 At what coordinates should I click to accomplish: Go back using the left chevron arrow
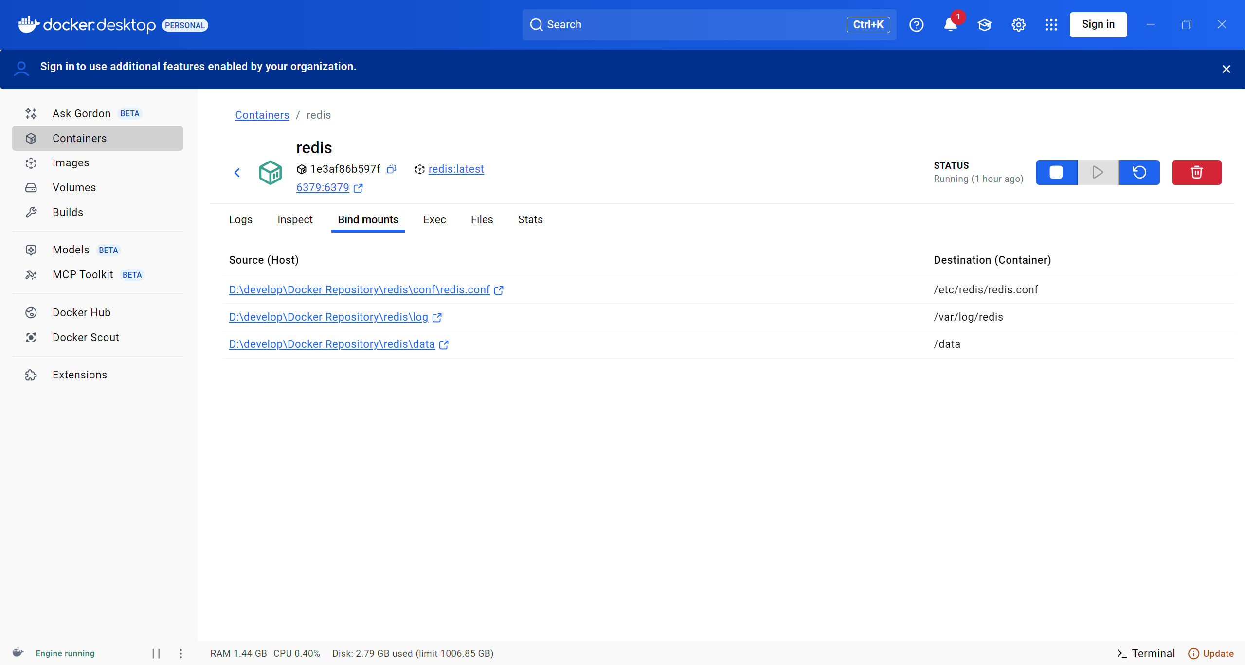(x=237, y=173)
